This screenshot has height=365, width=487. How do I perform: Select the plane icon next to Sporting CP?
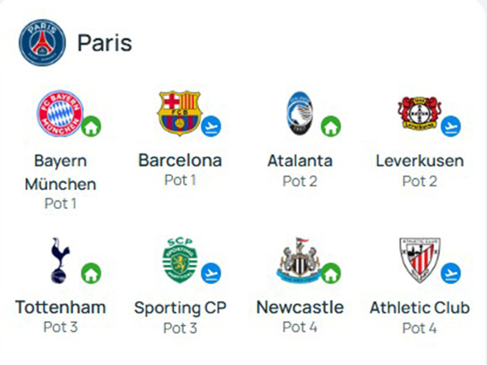tap(211, 273)
